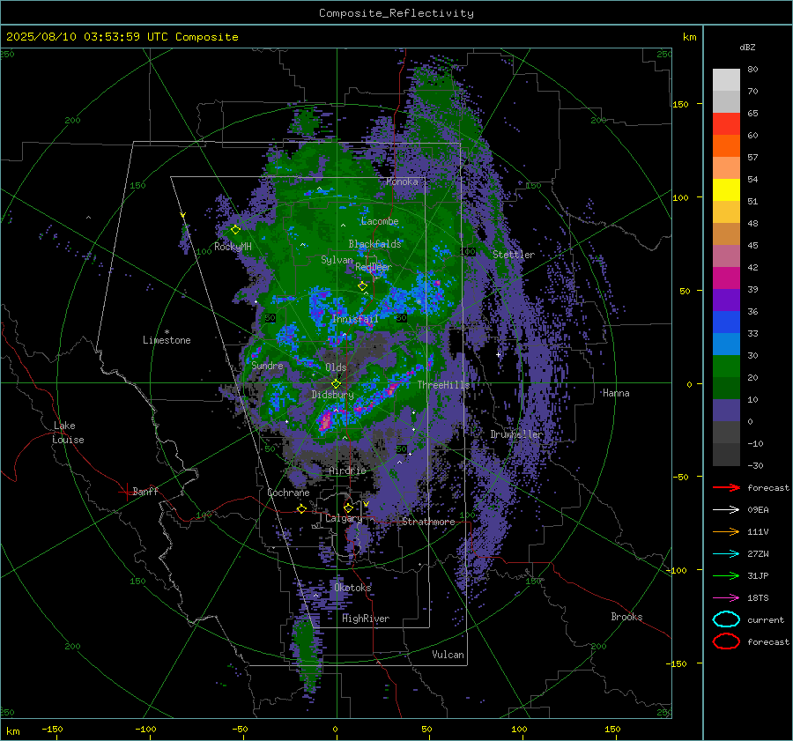The image size is (793, 741).
Task: Click the green 31JP arrow in legend
Action: [726, 575]
